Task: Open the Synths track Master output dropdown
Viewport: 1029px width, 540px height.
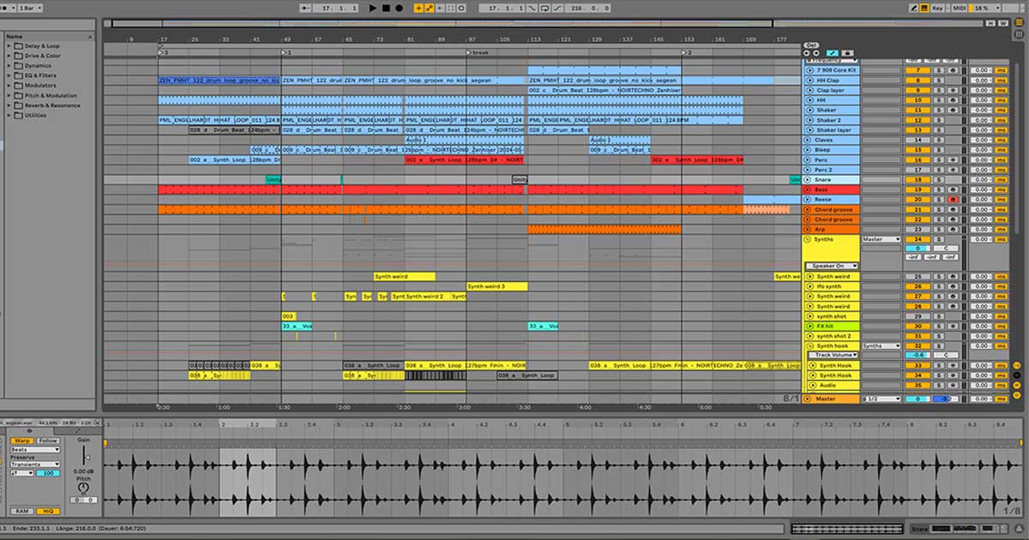Action: click(x=882, y=239)
